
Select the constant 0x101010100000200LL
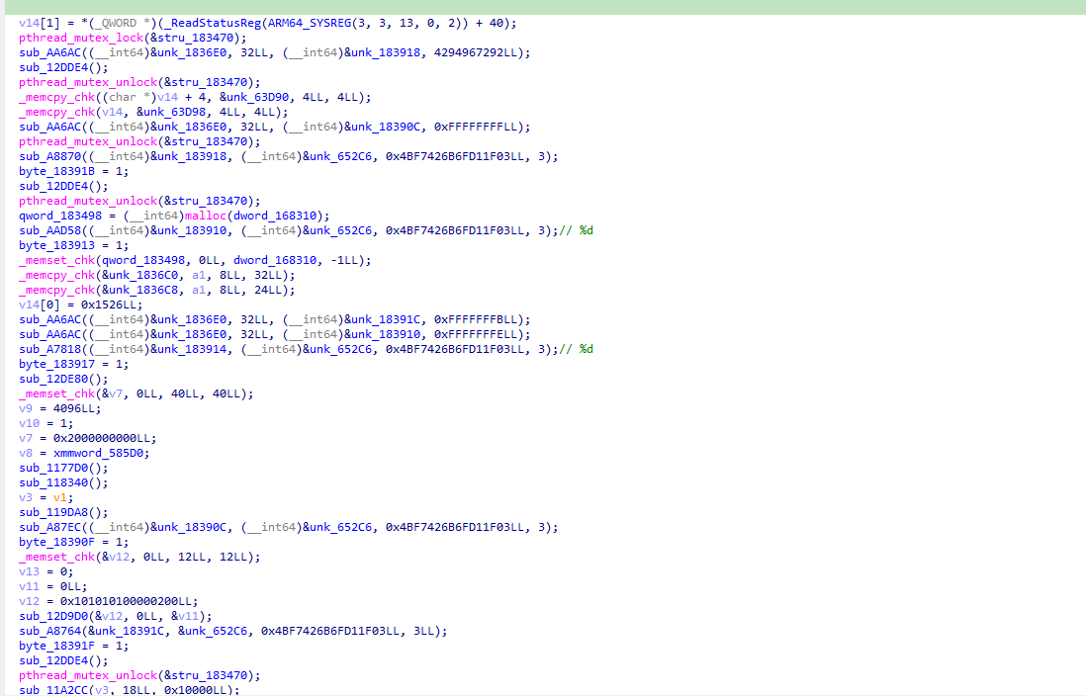pyautogui.click(x=126, y=601)
